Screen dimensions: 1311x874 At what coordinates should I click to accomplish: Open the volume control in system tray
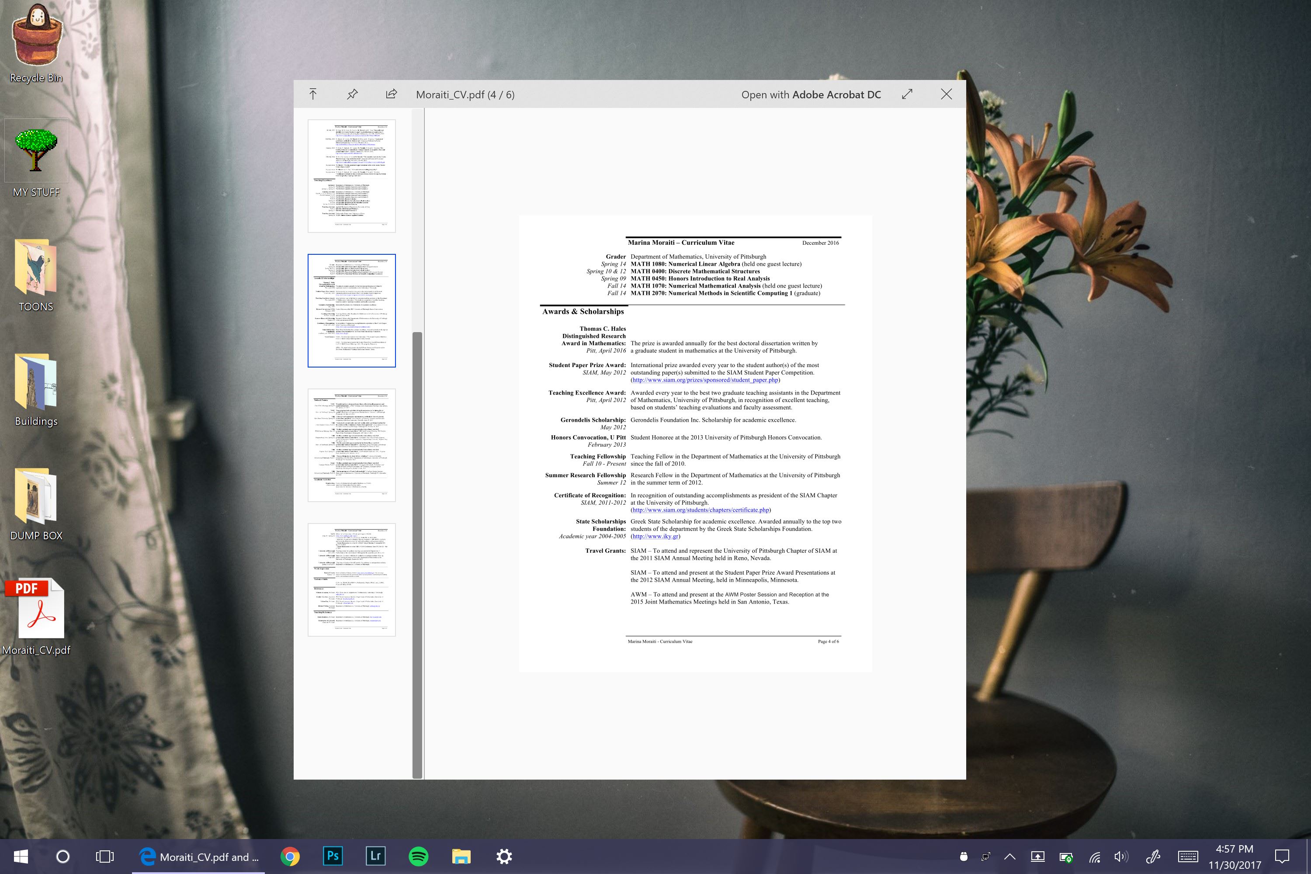[x=1121, y=857]
